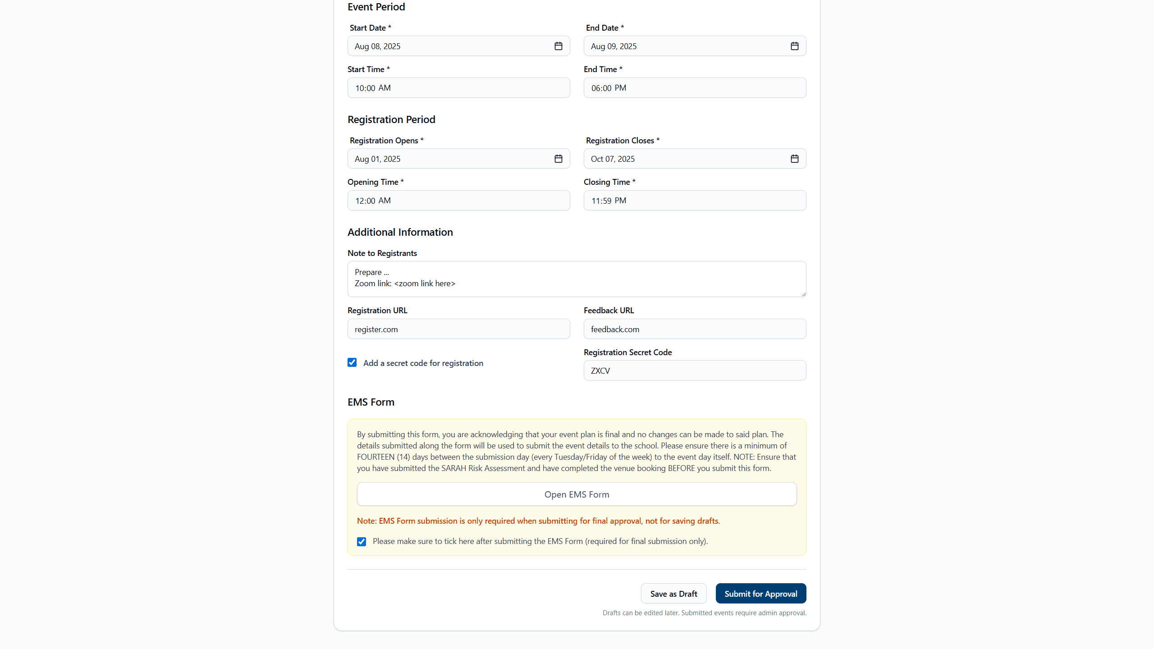This screenshot has width=1154, height=649.
Task: Open the Start Date calendar picker icon
Action: [x=558, y=46]
